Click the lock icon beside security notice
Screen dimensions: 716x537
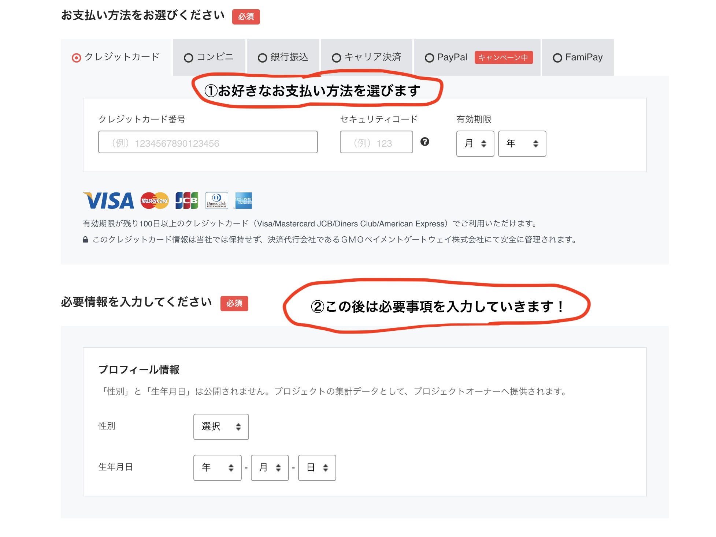[85, 240]
